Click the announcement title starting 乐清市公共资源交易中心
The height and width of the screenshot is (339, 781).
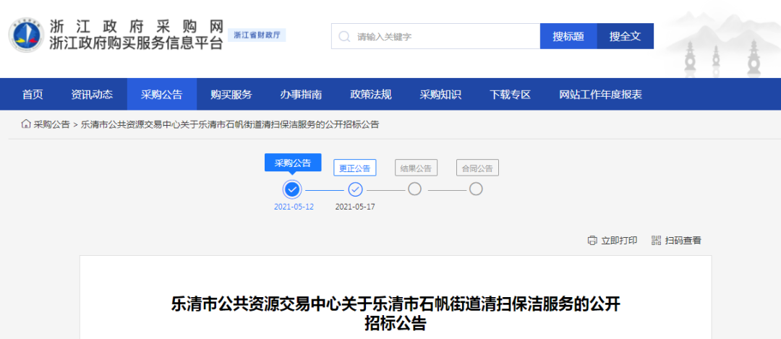[x=396, y=314]
